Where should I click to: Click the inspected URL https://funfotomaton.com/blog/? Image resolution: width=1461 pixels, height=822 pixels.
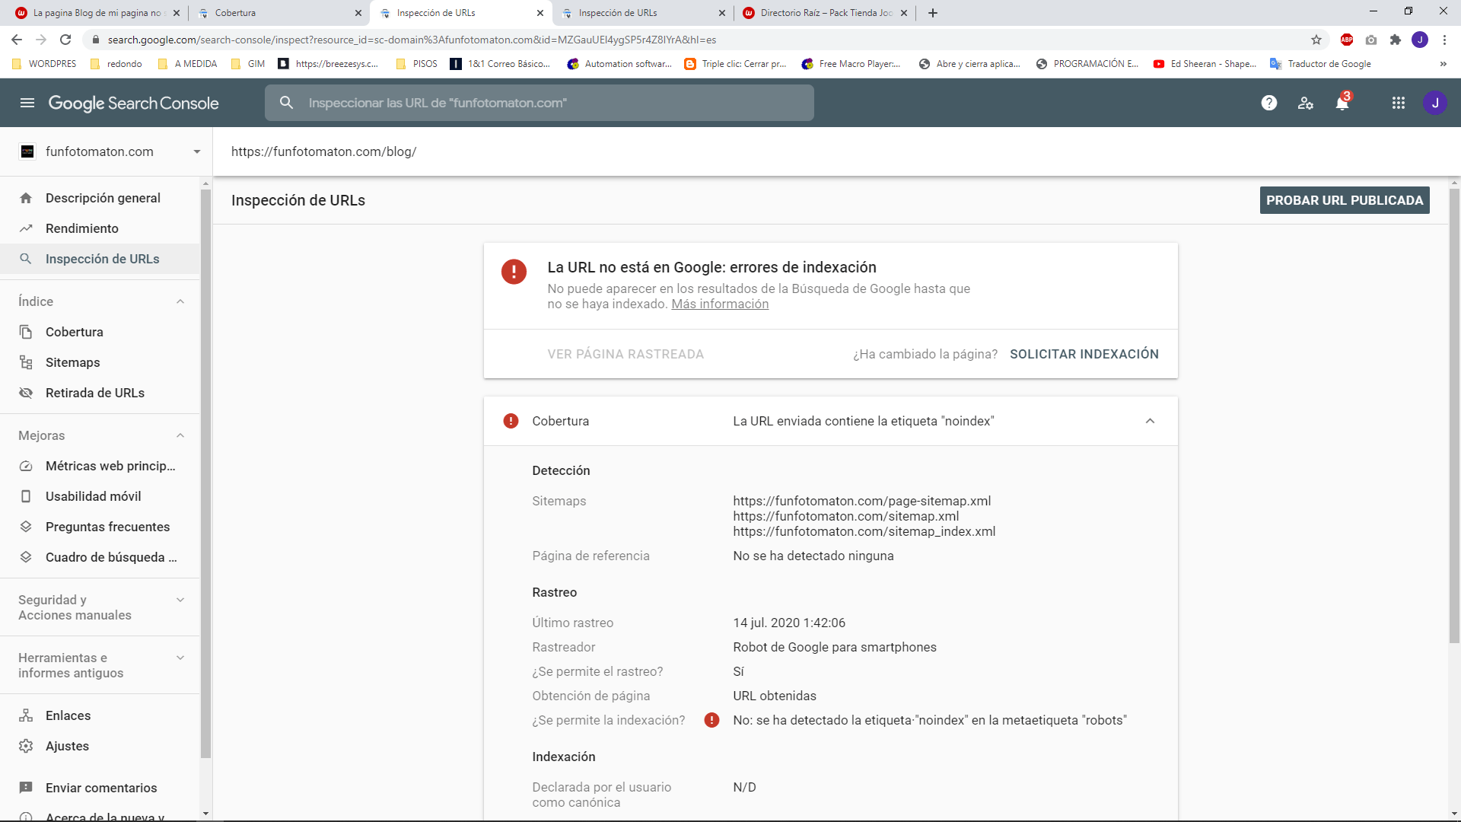[323, 151]
